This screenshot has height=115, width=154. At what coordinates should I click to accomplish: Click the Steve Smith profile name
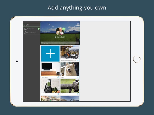[x=61, y=37]
